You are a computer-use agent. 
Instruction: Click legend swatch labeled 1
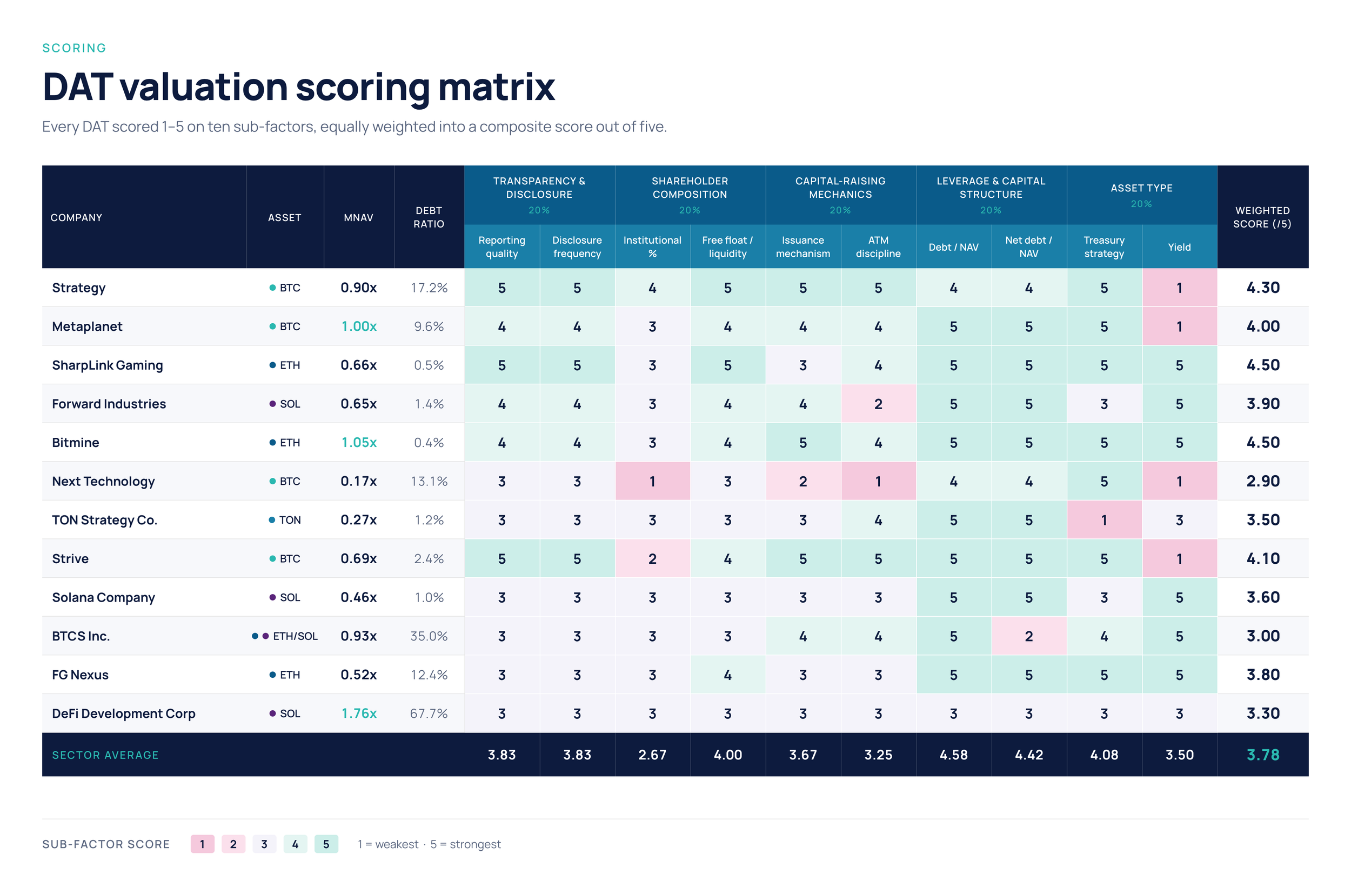click(x=202, y=844)
